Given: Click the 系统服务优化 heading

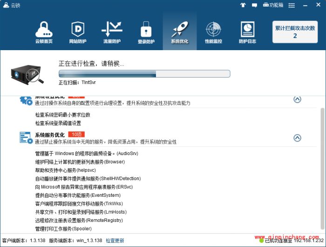Looking at the screenshot, I should 50,135.
